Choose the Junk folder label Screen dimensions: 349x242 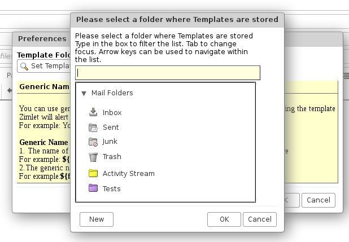pos(110,142)
